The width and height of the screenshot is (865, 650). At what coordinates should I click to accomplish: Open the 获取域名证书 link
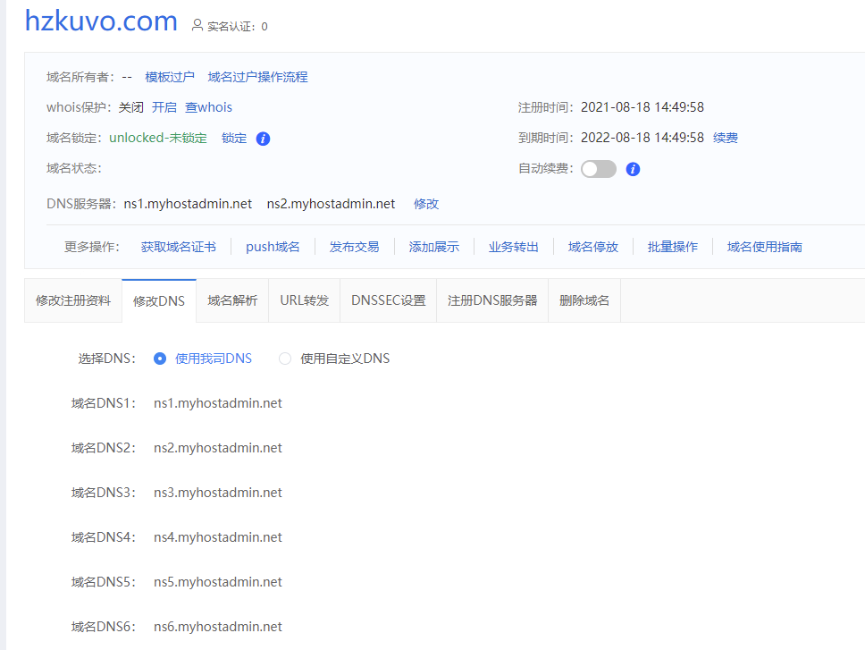pos(178,246)
